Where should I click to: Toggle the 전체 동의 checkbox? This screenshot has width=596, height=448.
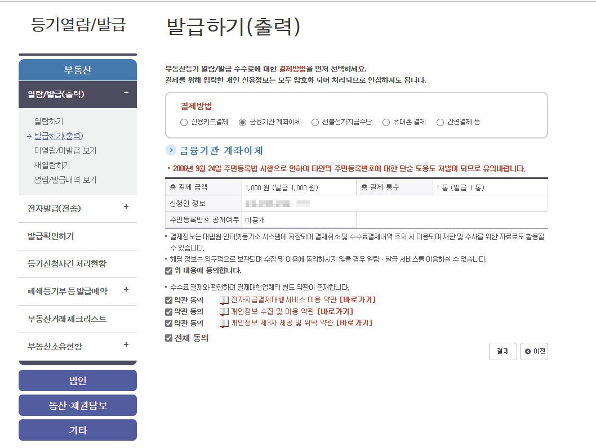click(x=168, y=337)
